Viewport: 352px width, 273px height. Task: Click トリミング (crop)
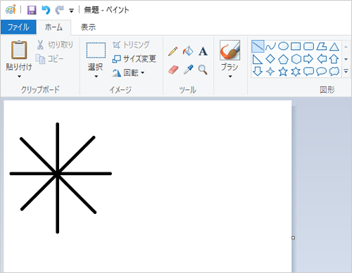[x=131, y=44]
